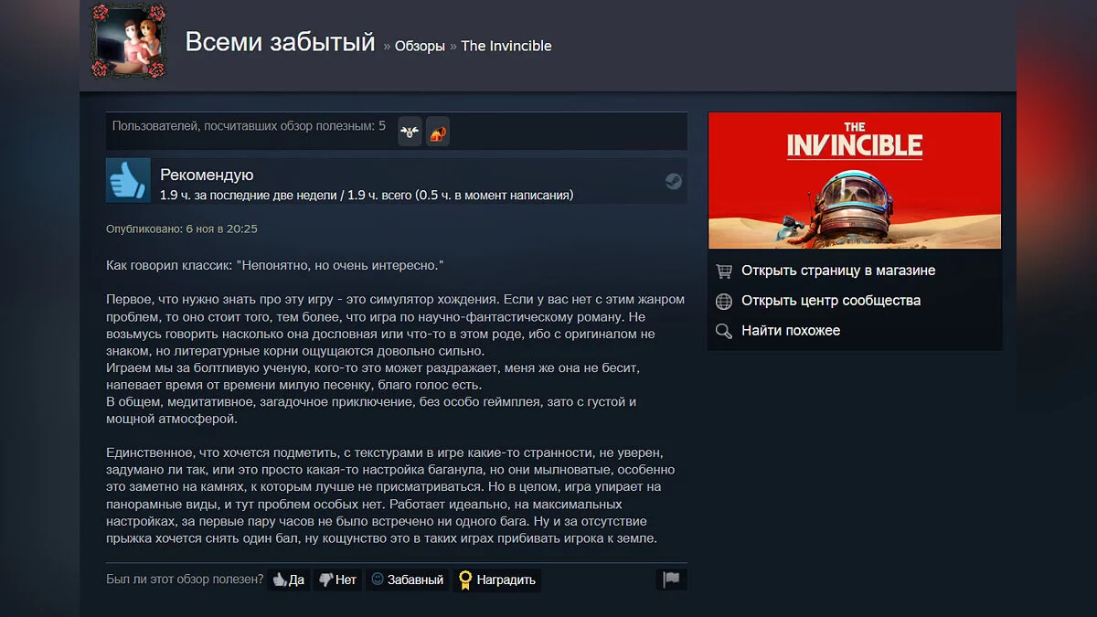Click the blue thumbs-up recommend icon
Viewport: 1097px width, 617px height.
[128, 180]
